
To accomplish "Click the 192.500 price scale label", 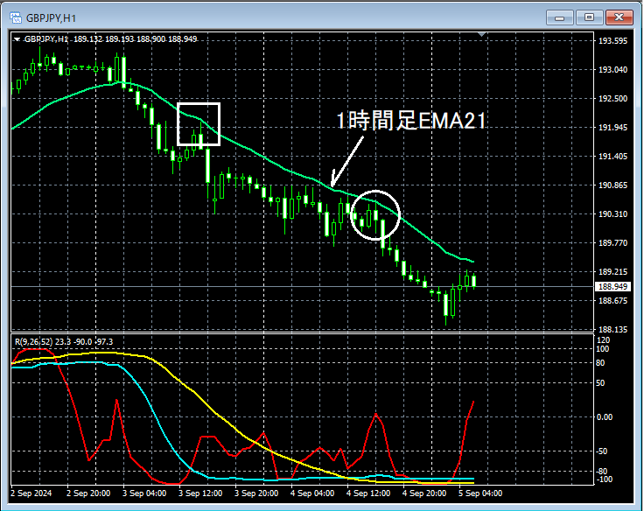I will coord(612,99).
